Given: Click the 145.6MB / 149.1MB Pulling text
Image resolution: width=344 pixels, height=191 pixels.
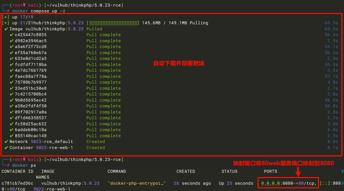Looking at the screenshot, I should (x=175, y=23).
